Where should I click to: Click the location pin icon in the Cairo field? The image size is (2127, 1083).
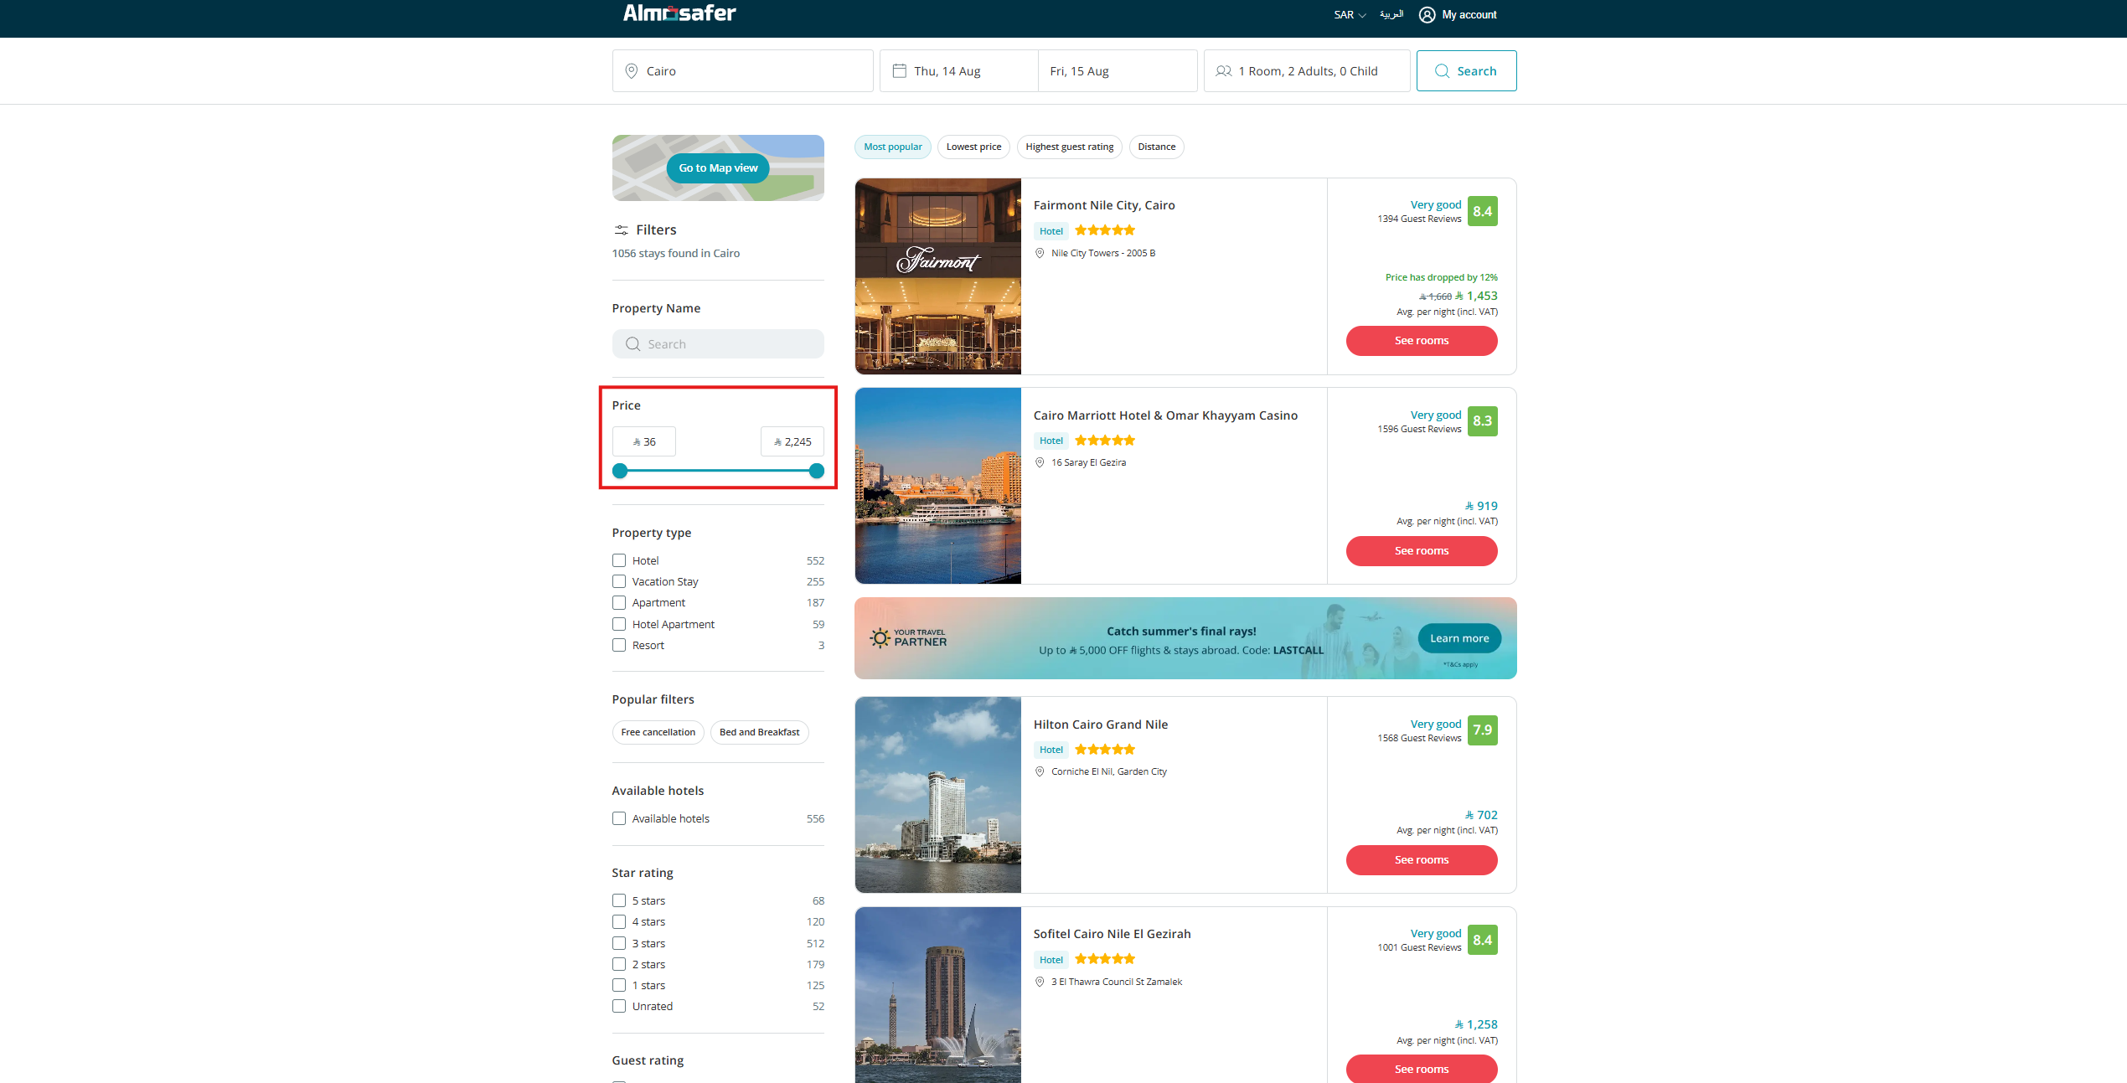(x=632, y=71)
